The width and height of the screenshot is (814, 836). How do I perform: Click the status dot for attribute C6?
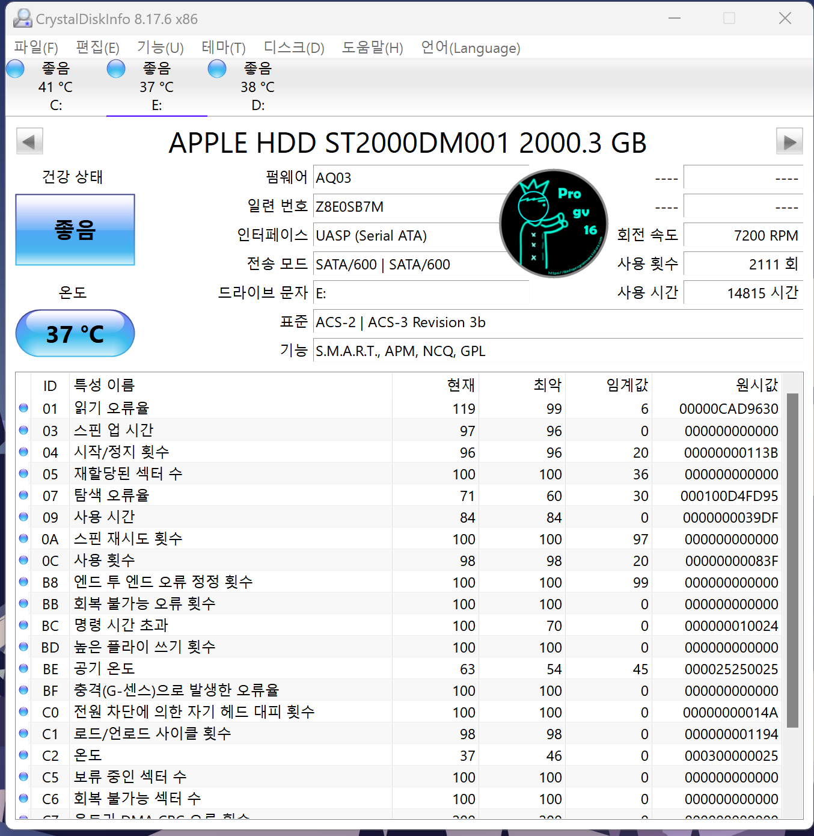(23, 798)
